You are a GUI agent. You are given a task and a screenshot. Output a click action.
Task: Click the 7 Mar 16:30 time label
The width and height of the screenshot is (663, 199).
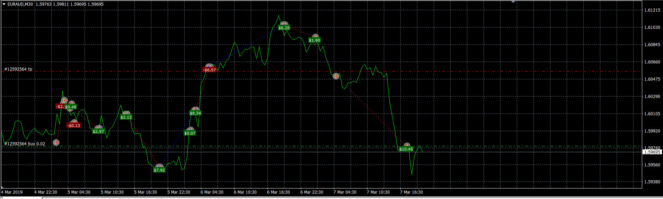pyautogui.click(x=412, y=192)
